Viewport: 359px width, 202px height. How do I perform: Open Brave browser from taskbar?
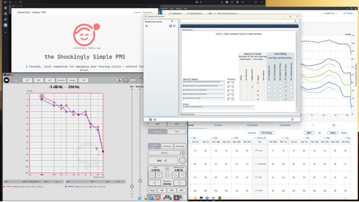(x=158, y=198)
